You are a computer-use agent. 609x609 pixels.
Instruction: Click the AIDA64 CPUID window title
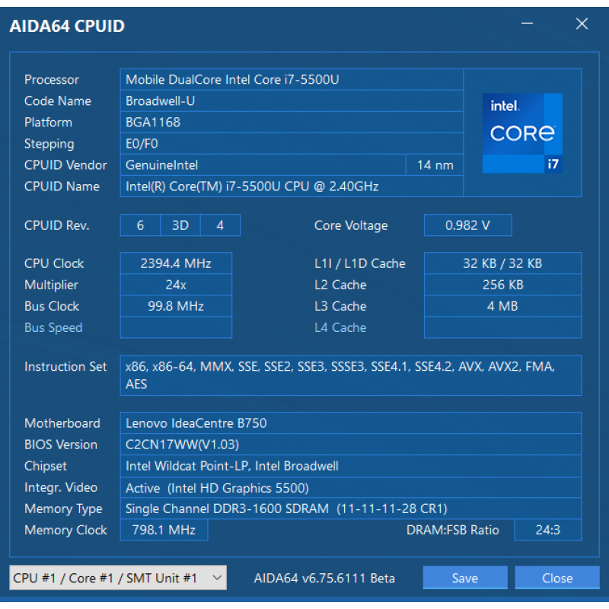(67, 26)
